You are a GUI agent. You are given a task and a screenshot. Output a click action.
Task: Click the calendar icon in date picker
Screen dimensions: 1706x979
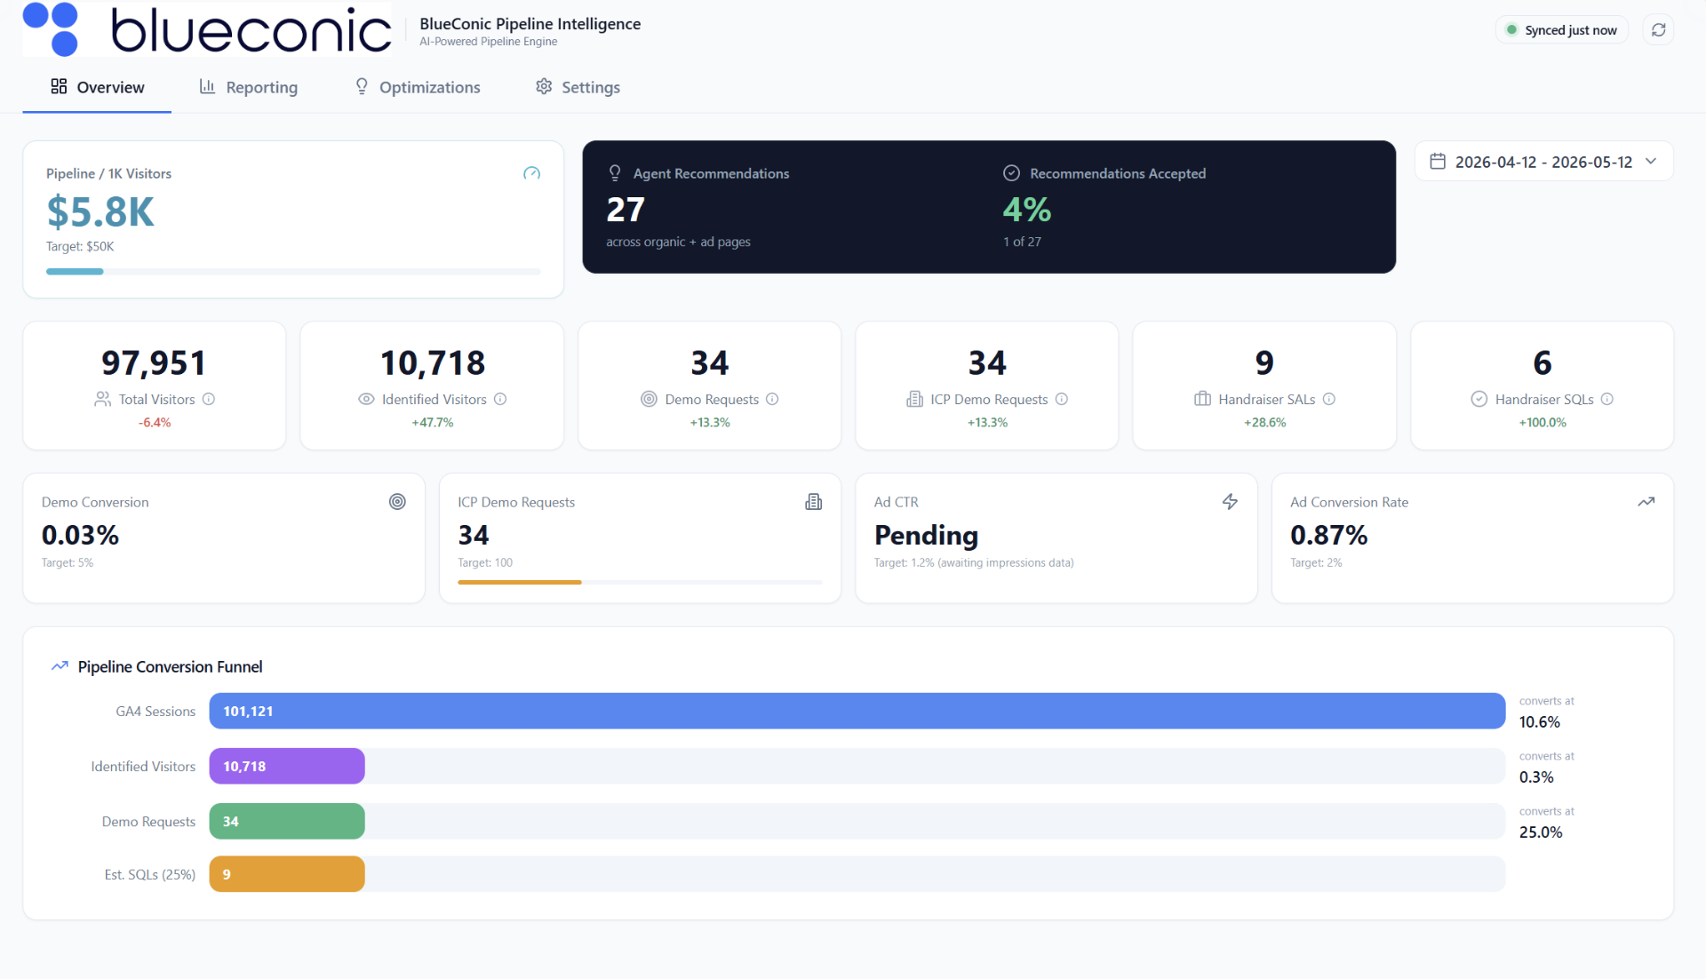[1437, 162]
